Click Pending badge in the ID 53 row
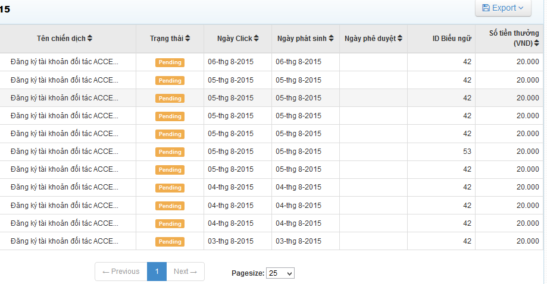547x284 pixels. (170, 152)
